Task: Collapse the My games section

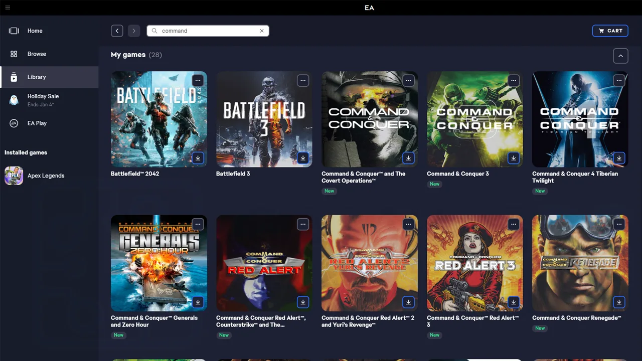Action: point(620,56)
